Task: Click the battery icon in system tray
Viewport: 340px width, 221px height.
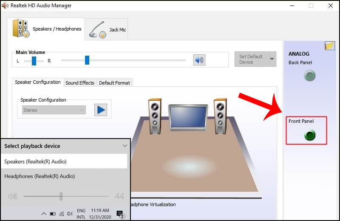Action: [53, 214]
